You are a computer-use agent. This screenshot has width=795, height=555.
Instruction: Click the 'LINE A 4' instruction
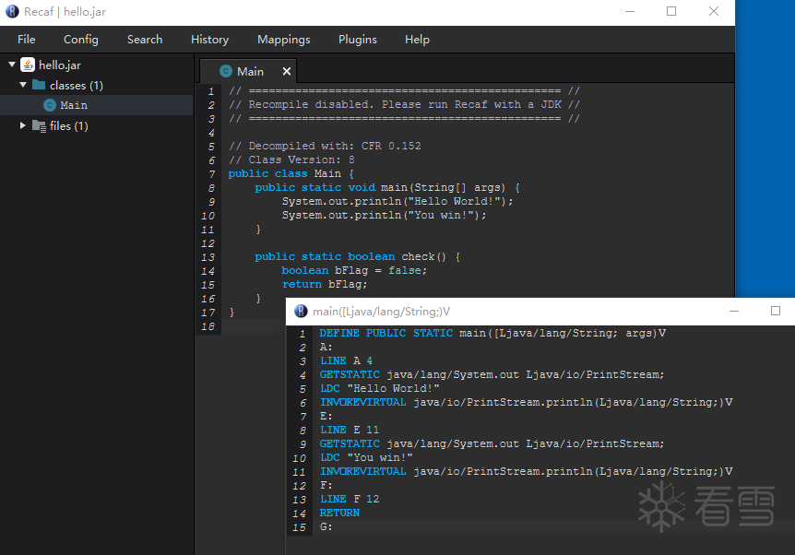click(346, 360)
